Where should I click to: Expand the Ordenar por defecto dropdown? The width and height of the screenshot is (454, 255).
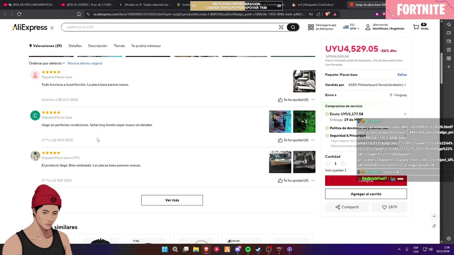pyautogui.click(x=47, y=63)
